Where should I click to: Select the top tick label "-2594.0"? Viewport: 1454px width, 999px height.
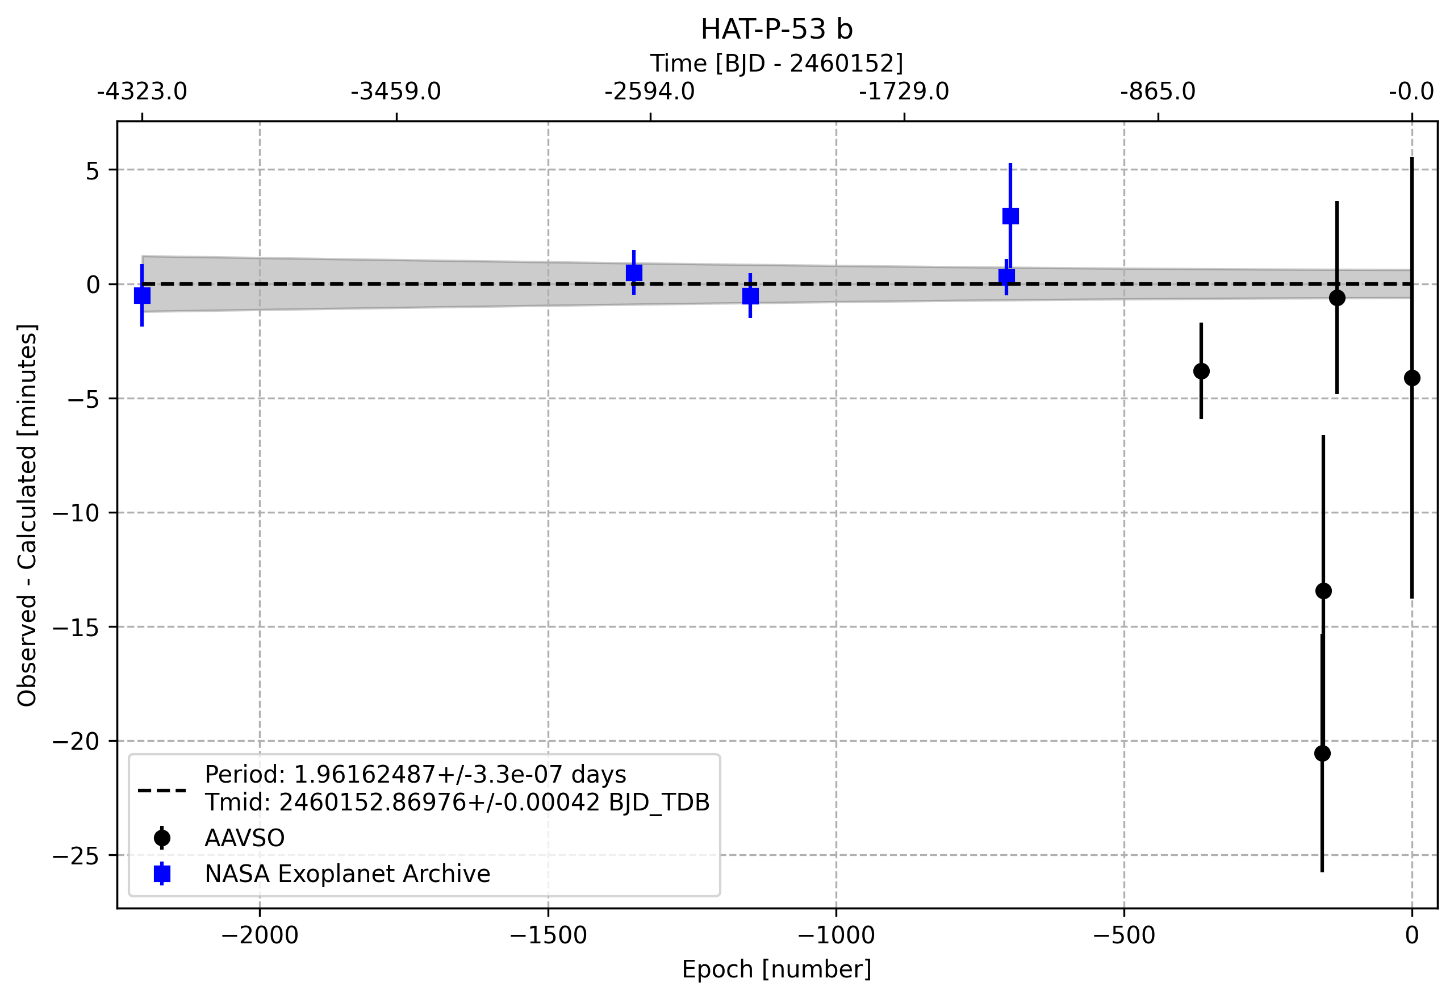(x=650, y=91)
